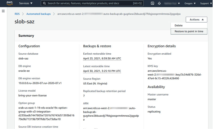Launch the CloudShell terminal icon
The height and width of the screenshot is (129, 213).
pos(152,3)
